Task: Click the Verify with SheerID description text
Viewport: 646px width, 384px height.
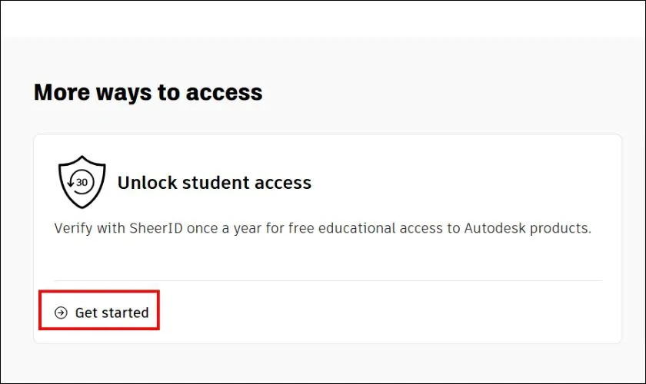Action: [322, 229]
